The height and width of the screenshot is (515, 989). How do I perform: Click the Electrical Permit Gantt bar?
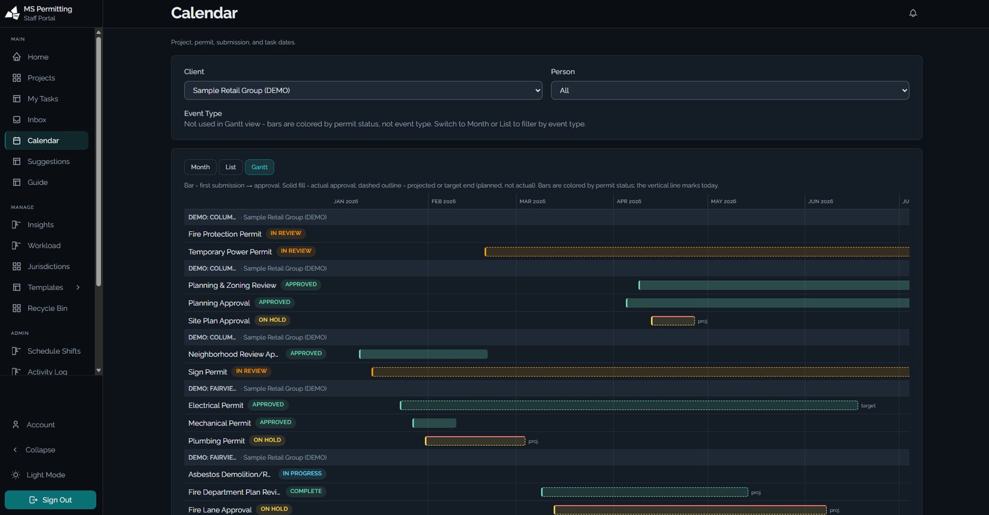click(x=629, y=405)
